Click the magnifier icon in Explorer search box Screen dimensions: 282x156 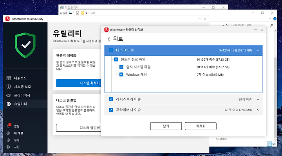click(271, 25)
